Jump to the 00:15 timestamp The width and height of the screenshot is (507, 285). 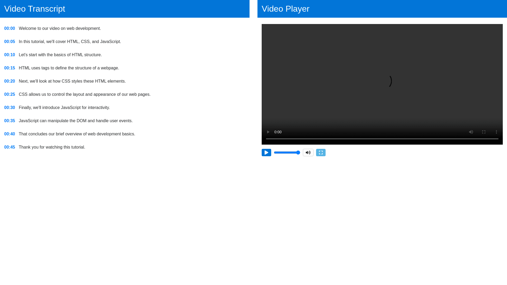click(x=10, y=68)
